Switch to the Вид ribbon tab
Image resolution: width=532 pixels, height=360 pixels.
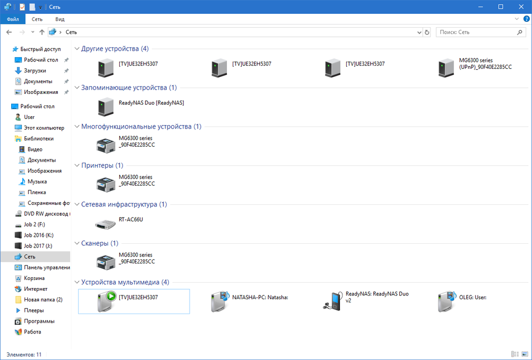coord(60,19)
